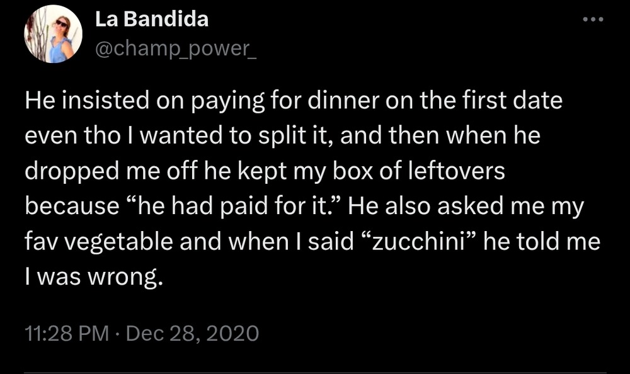Click the text "I was wrong."

94,277
